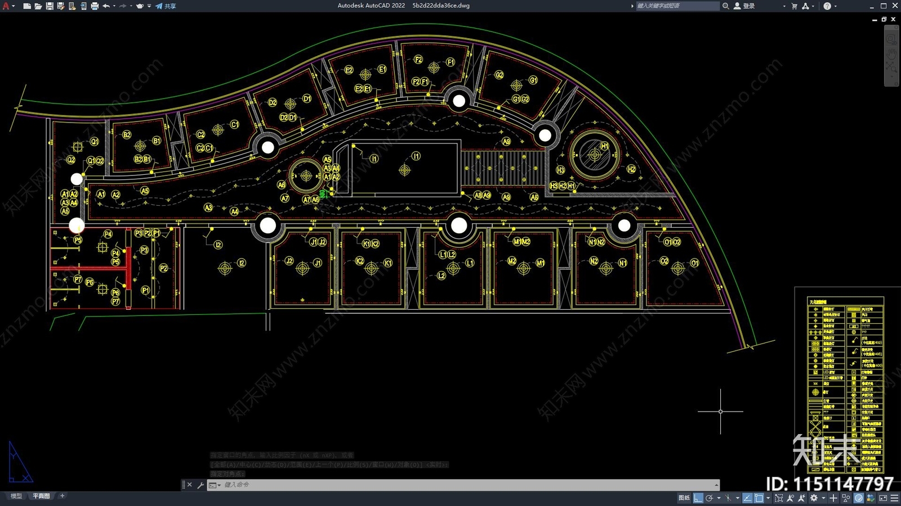This screenshot has height=506, width=901.
Task: Click the clean screen icon in status bar
Action: click(883, 498)
